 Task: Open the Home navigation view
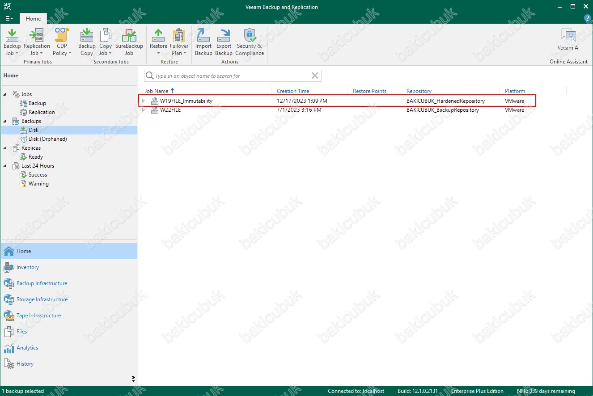click(x=69, y=251)
